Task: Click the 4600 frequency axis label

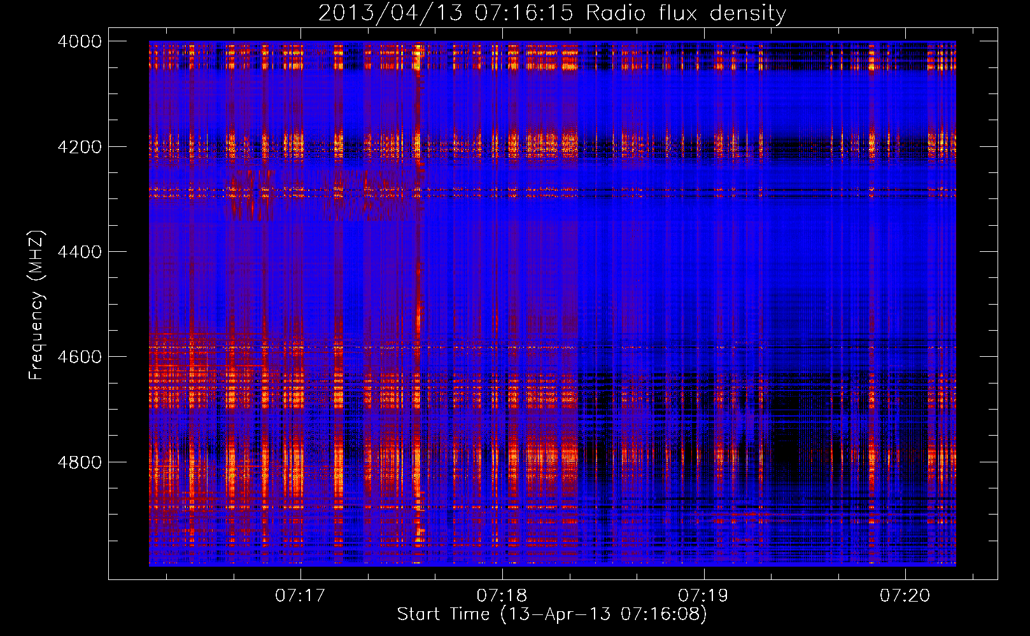Action: (80, 357)
